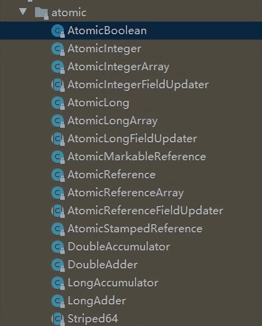This screenshot has width=262, height=326.
Task: Click the AtomicReferenceFieldUpdater abstract class icon
Action: click(x=58, y=211)
